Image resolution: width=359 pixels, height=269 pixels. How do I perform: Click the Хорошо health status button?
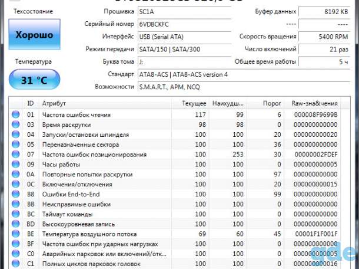35,34
